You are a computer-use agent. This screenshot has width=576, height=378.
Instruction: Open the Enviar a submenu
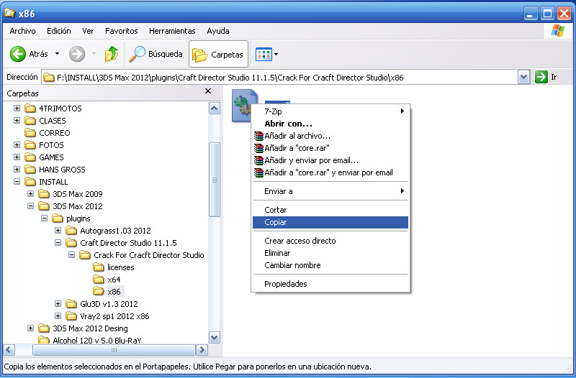(x=330, y=191)
